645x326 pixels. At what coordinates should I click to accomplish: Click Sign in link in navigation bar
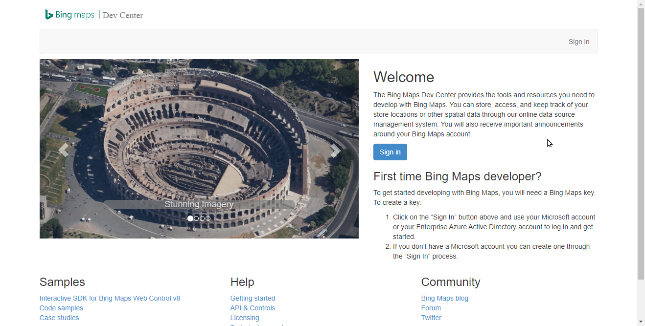click(578, 42)
